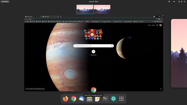
Task: Click the Activities button
Action: point(5,2)
